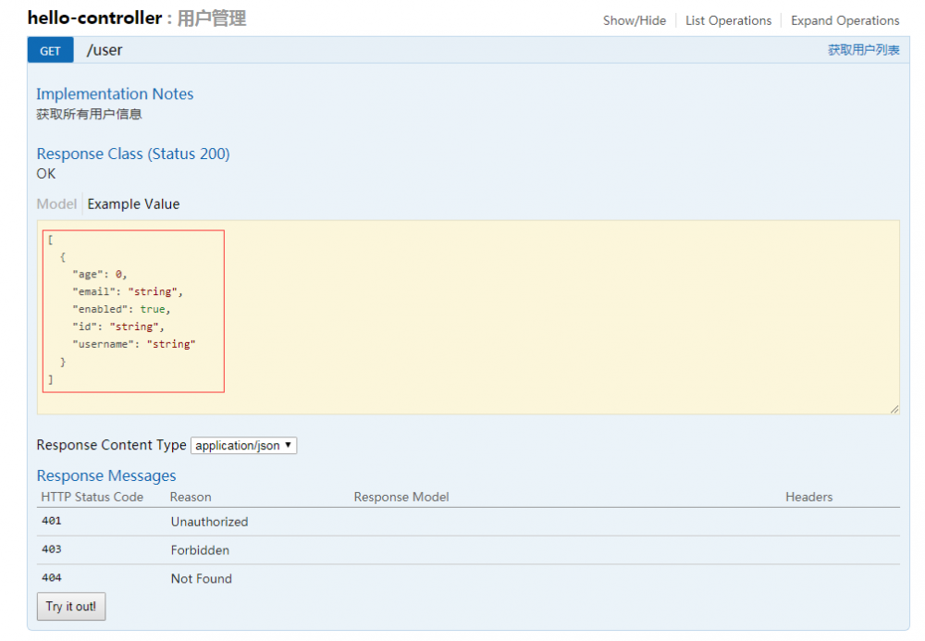The width and height of the screenshot is (925, 641).
Task: Select the JSON example response text
Action: pos(132,310)
